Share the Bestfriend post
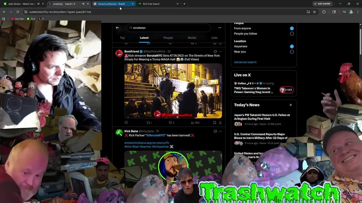362x203 pixels. tap(220, 123)
